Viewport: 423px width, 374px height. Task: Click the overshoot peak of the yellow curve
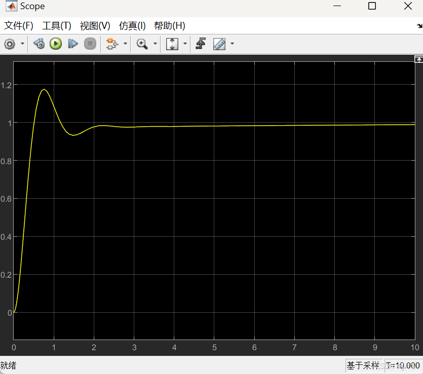click(44, 89)
